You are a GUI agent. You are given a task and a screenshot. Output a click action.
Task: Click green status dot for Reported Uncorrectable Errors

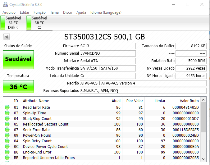pyautogui.click(x=7, y=158)
